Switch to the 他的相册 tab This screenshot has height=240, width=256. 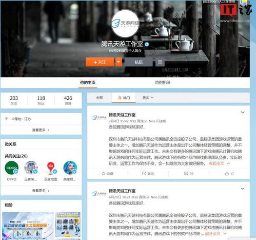tap(163, 83)
